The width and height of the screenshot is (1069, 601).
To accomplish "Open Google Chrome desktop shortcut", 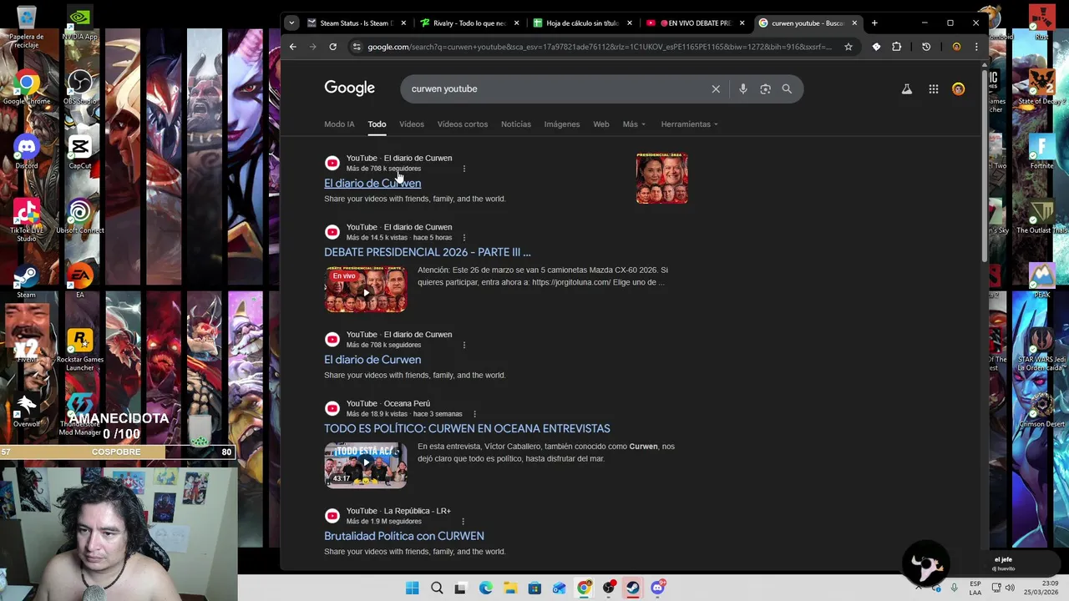I will (27, 88).
